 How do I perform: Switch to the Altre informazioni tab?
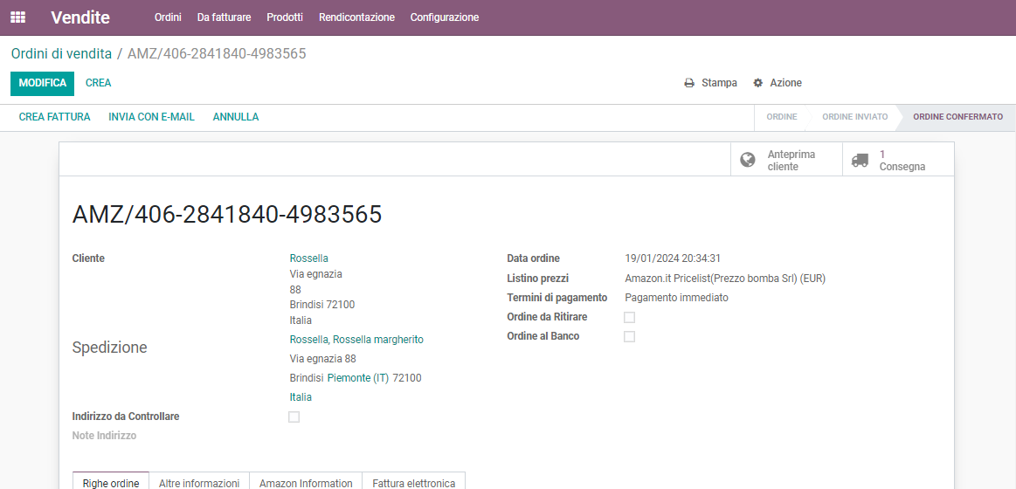199,483
